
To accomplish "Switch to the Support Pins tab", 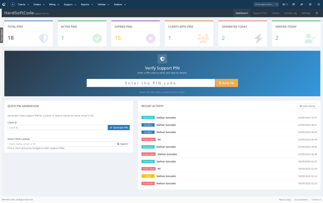I will [260, 13].
